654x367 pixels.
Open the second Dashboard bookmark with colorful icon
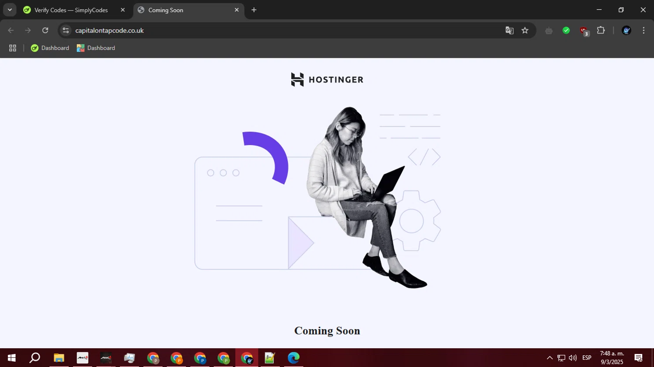(x=96, y=48)
